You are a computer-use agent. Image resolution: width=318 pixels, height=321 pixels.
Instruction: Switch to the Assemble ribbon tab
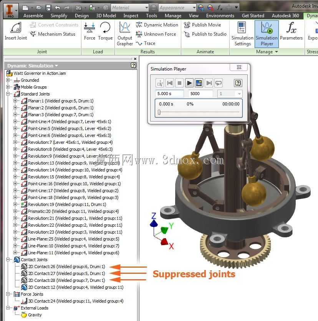(x=33, y=16)
